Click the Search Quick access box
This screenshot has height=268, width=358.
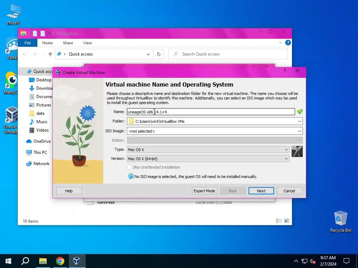pos(228,54)
